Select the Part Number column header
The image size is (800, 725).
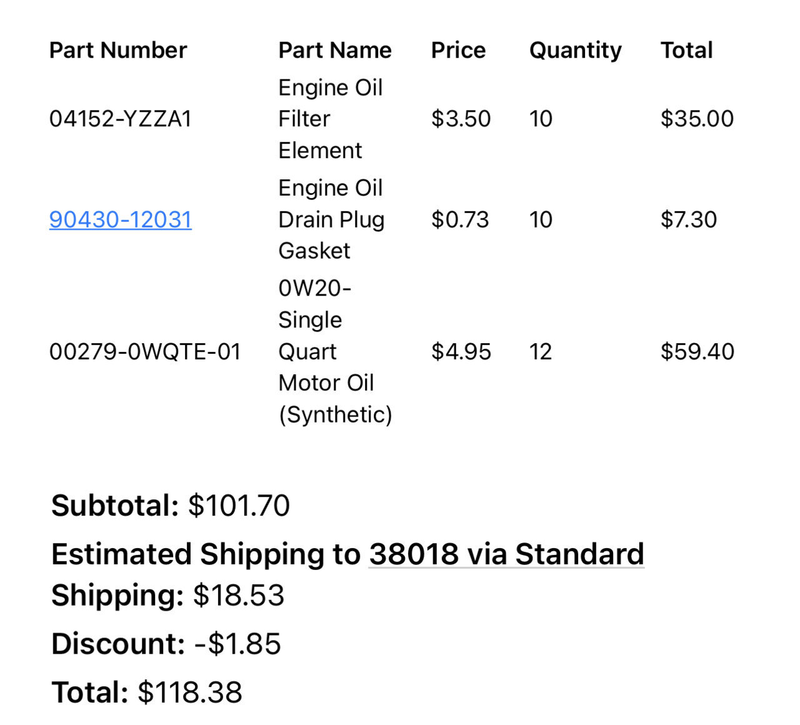tap(118, 50)
